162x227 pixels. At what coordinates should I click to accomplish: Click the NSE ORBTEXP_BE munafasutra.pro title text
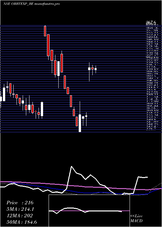tap(31, 4)
